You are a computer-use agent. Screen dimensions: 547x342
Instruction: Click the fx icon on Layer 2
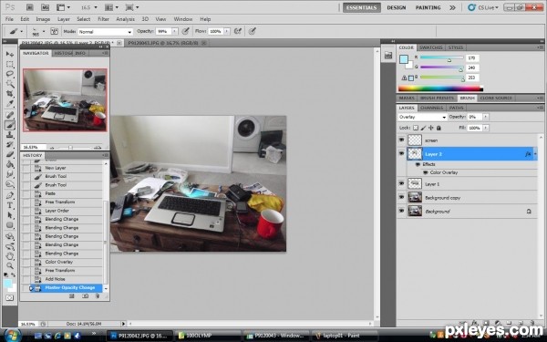tap(528, 154)
